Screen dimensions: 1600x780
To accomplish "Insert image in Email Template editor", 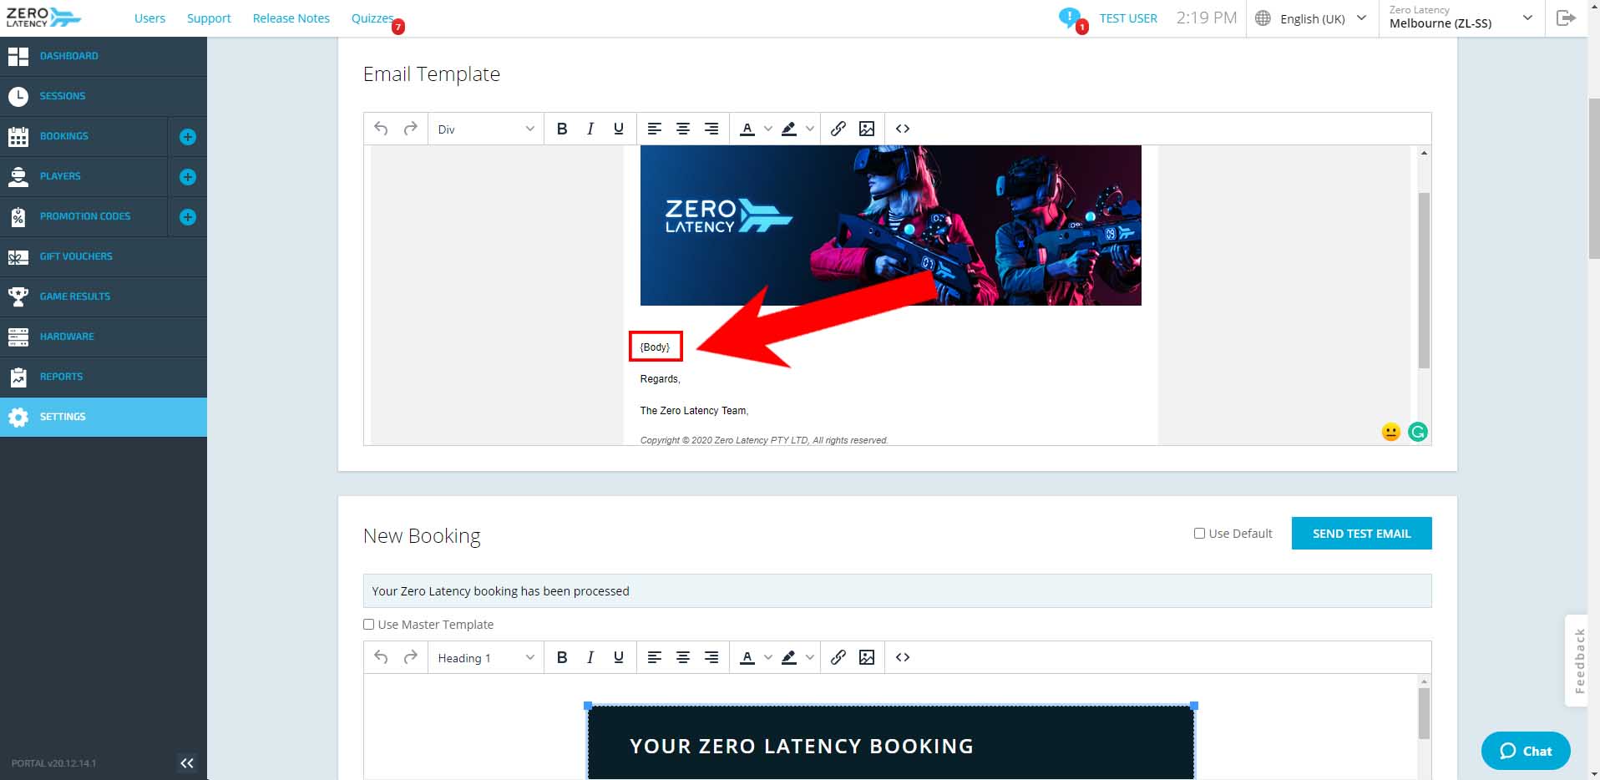I will (867, 129).
